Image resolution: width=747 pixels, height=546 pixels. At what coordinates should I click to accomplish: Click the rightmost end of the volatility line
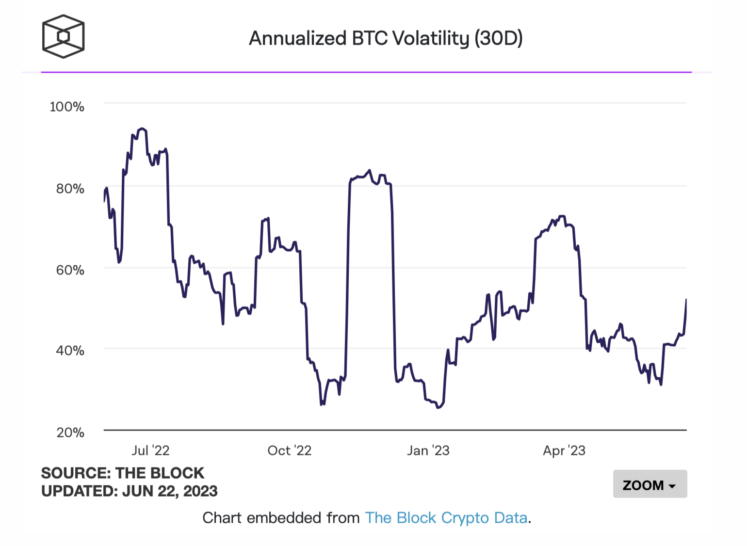pos(686,300)
